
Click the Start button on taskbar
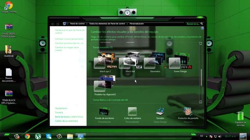coord(7,135)
